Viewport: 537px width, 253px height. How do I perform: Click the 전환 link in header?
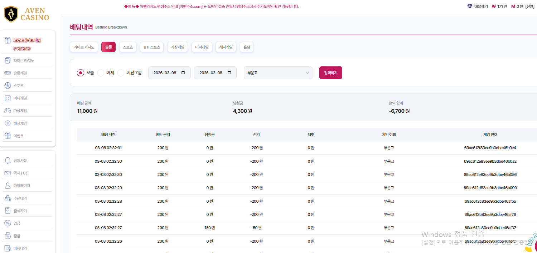[x=529, y=6]
